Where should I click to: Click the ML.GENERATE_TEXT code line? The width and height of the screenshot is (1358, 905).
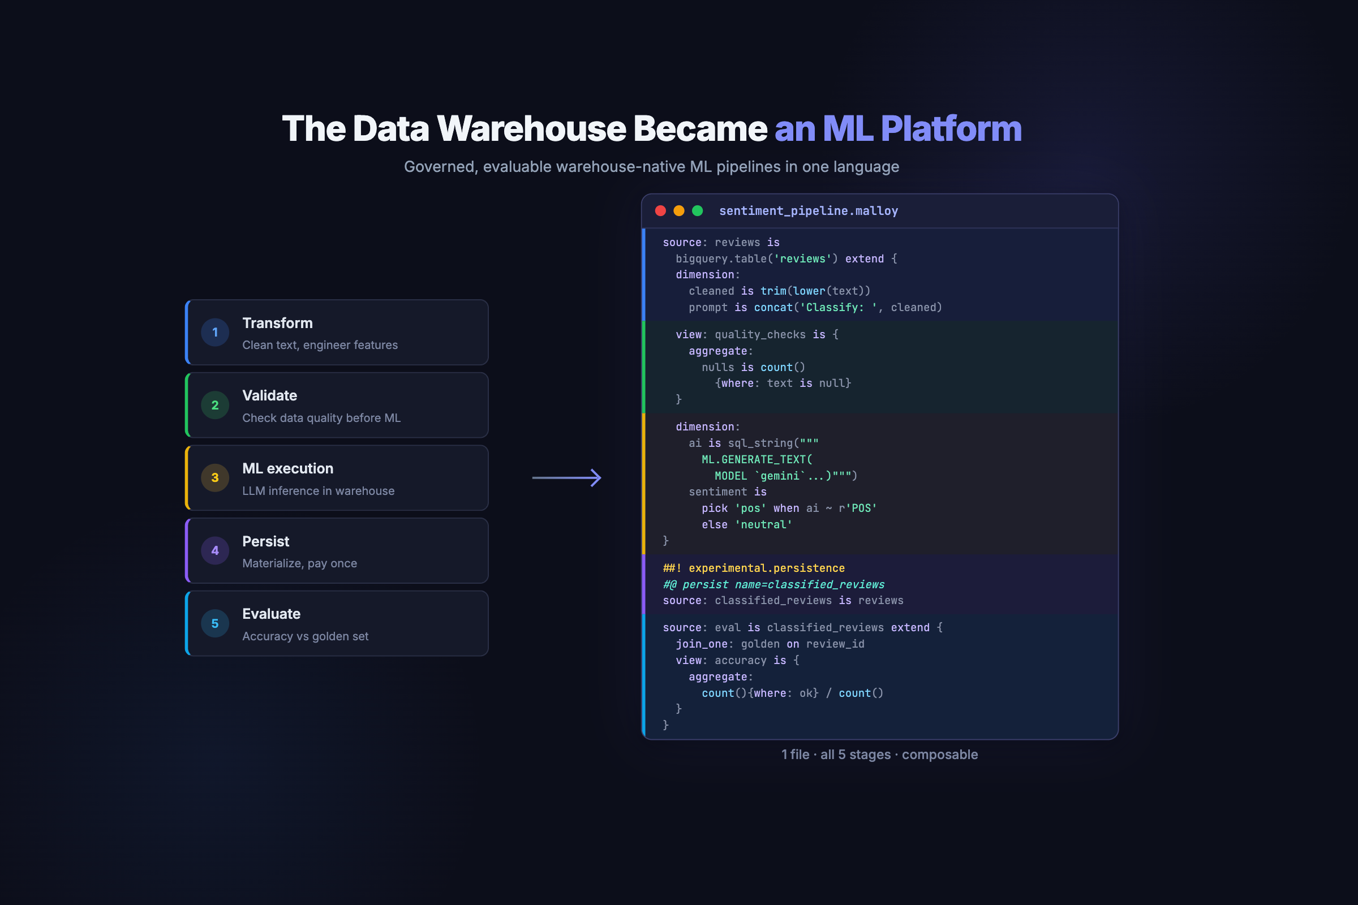click(x=757, y=459)
